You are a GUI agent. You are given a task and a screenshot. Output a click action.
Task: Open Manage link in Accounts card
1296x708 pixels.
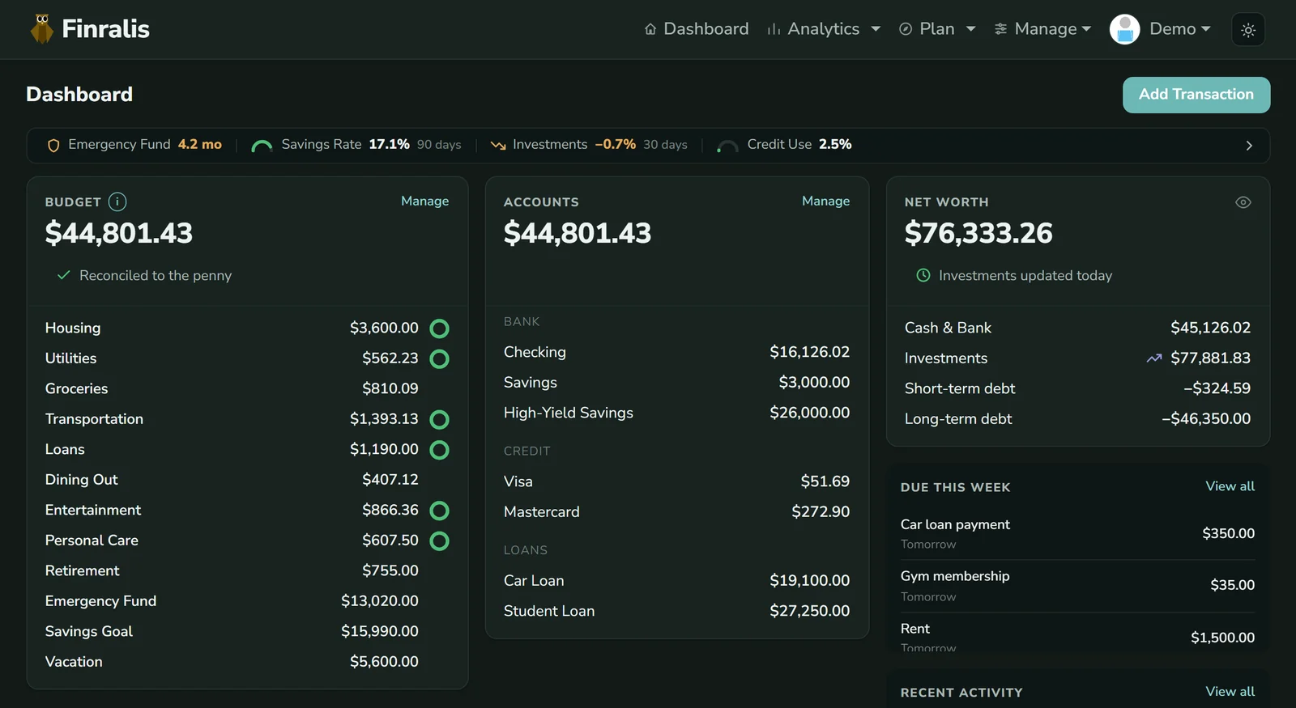[825, 201]
